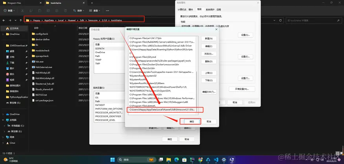Click the 名称 column header
This screenshot has height=164, width=344.
(x=36, y=28)
